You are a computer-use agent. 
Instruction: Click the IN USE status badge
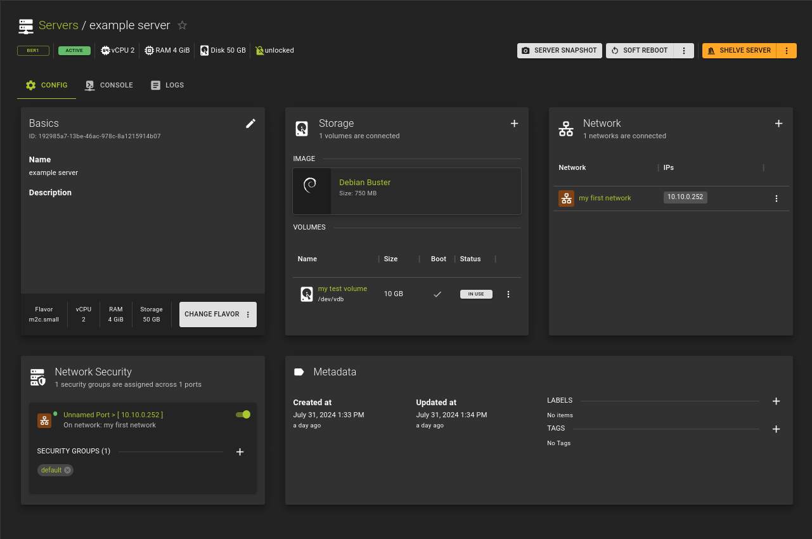[x=476, y=294]
